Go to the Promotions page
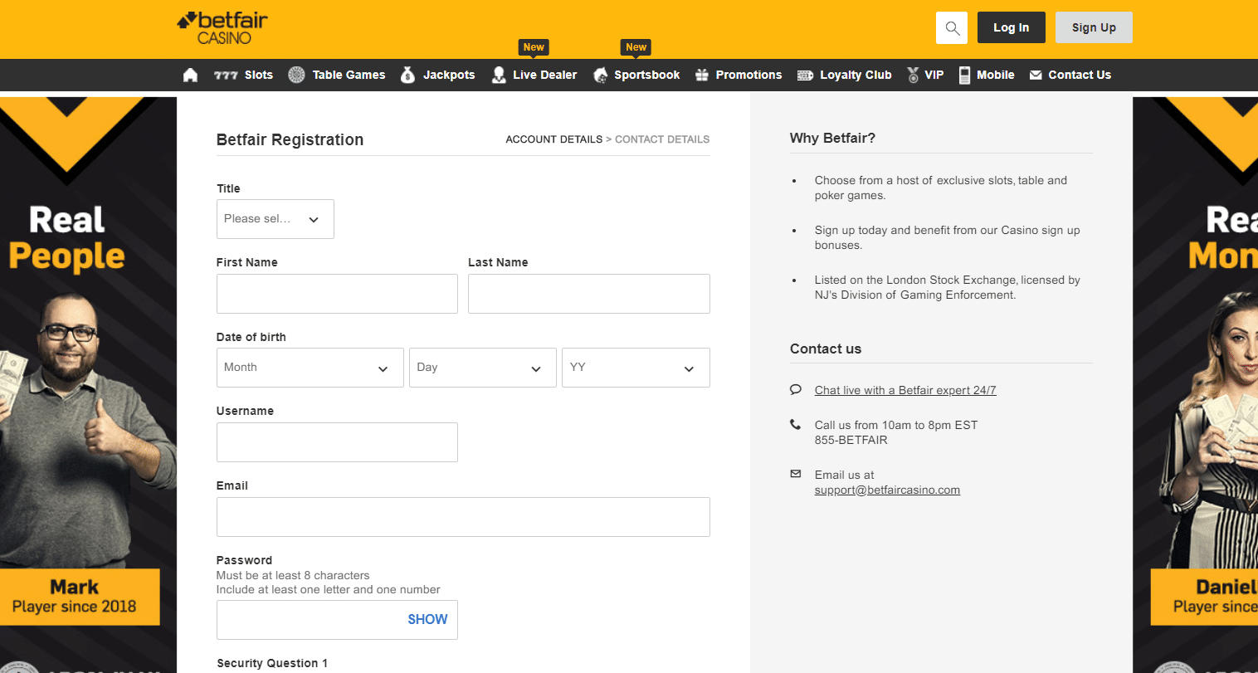This screenshot has width=1258, height=673. 748,75
